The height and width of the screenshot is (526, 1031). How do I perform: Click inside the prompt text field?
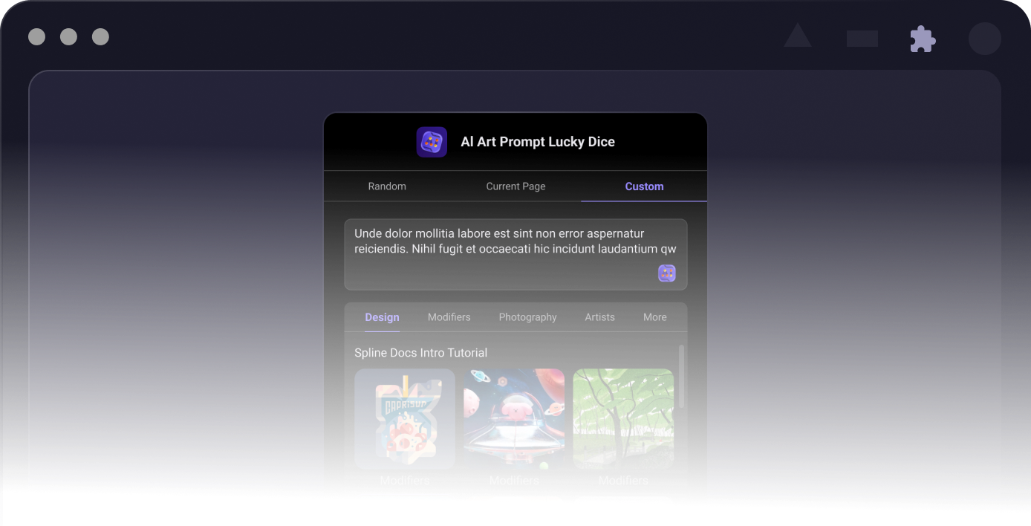515,254
